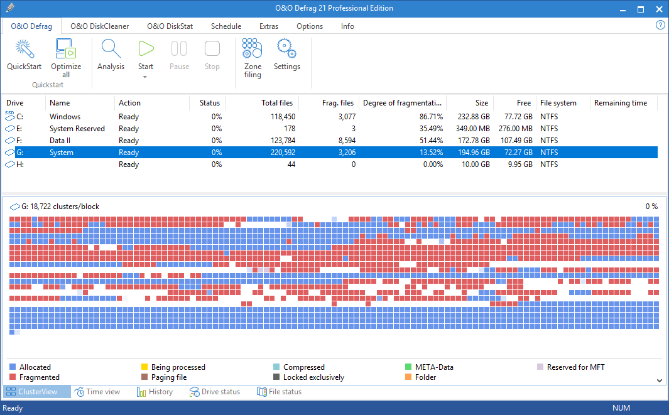Open the O&O DiskStat tab
Screen dimensions: 669x415
[x=170, y=26]
